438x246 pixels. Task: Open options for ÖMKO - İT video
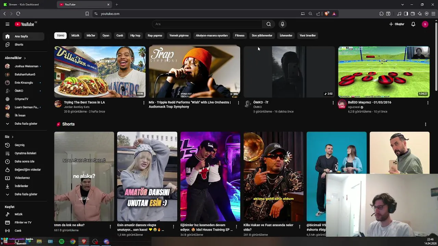pyautogui.click(x=333, y=102)
